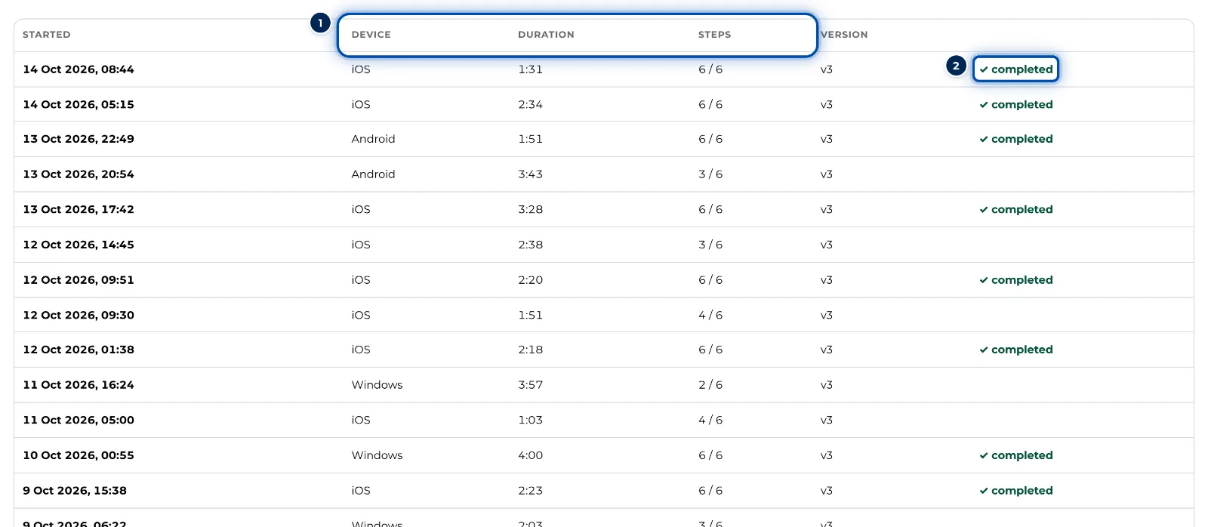Viewport: 1208px width, 527px height.
Task: Open the run started 14 Oct 2026, 05:15
Action: [x=604, y=104]
